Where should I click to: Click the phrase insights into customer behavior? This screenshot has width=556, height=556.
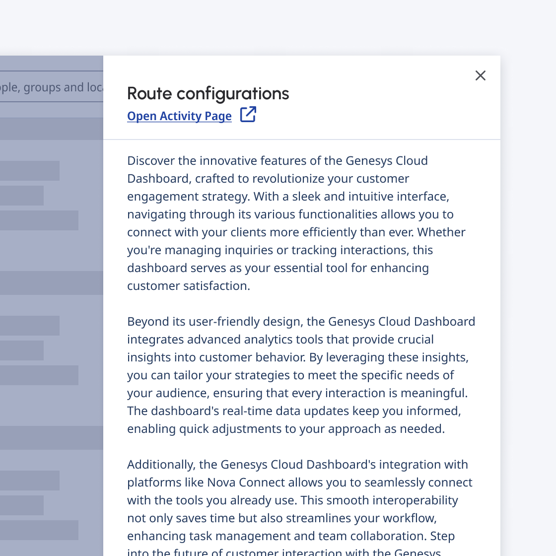pos(216,357)
